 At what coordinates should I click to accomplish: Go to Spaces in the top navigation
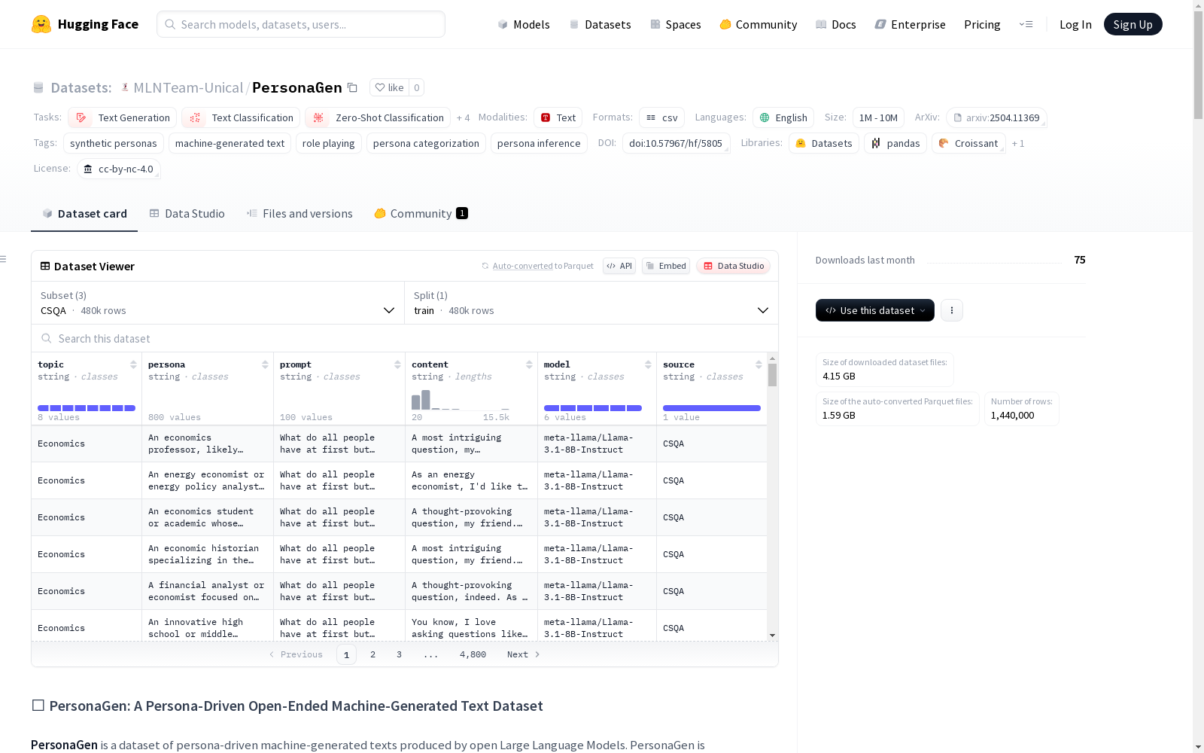[x=676, y=24]
